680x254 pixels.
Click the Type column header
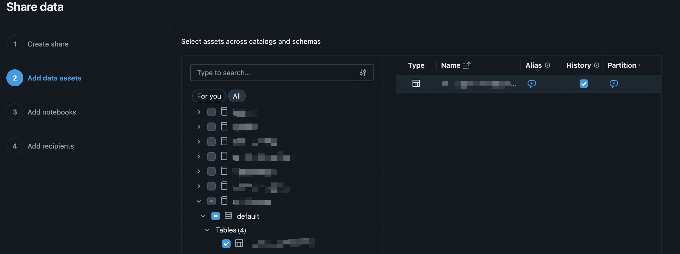pyautogui.click(x=416, y=65)
